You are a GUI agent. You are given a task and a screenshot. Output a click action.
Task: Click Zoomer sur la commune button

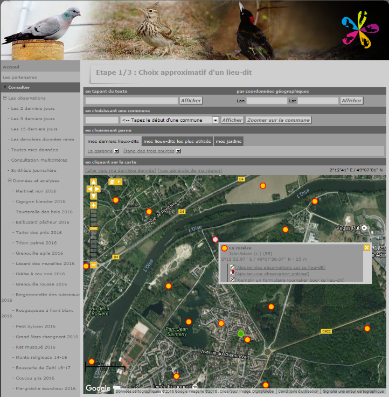pos(279,120)
